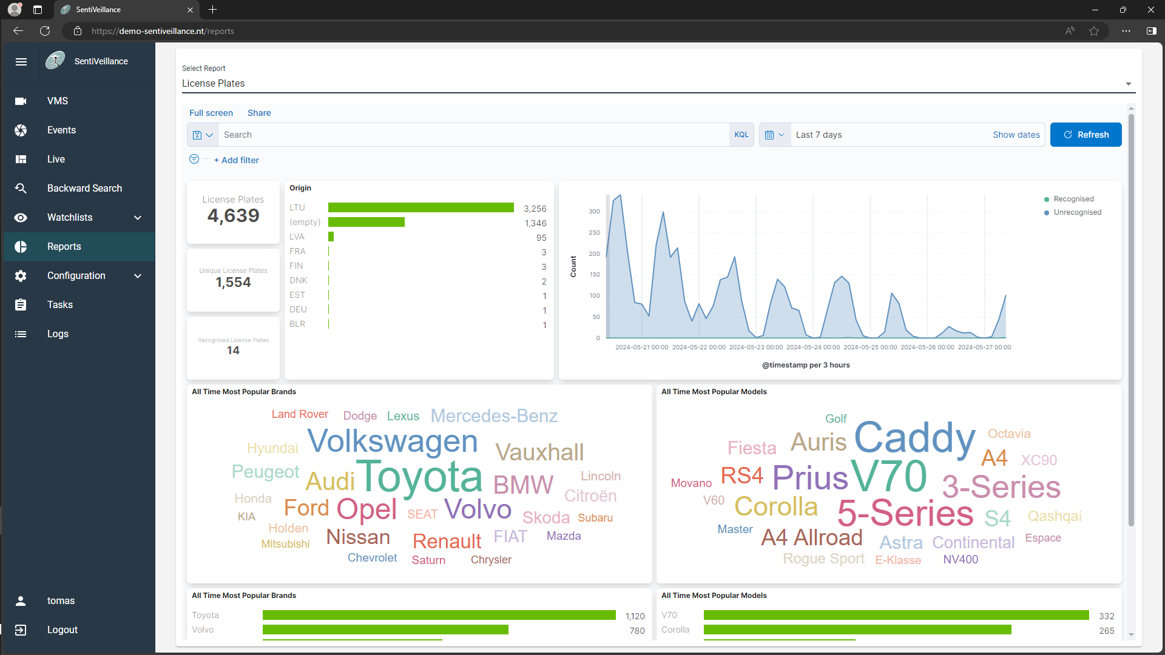Click the browser address bar URL
Image resolution: width=1165 pixels, height=655 pixels.
point(163,31)
